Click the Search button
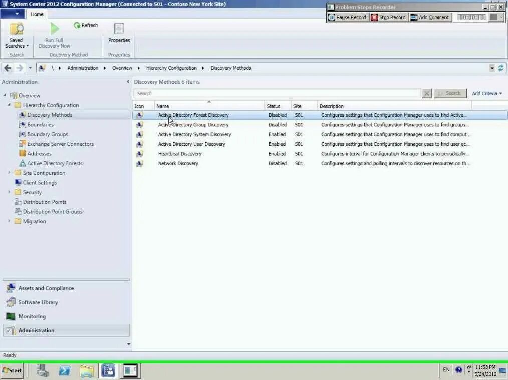Viewport: 508px width, 380px height. 450,93
